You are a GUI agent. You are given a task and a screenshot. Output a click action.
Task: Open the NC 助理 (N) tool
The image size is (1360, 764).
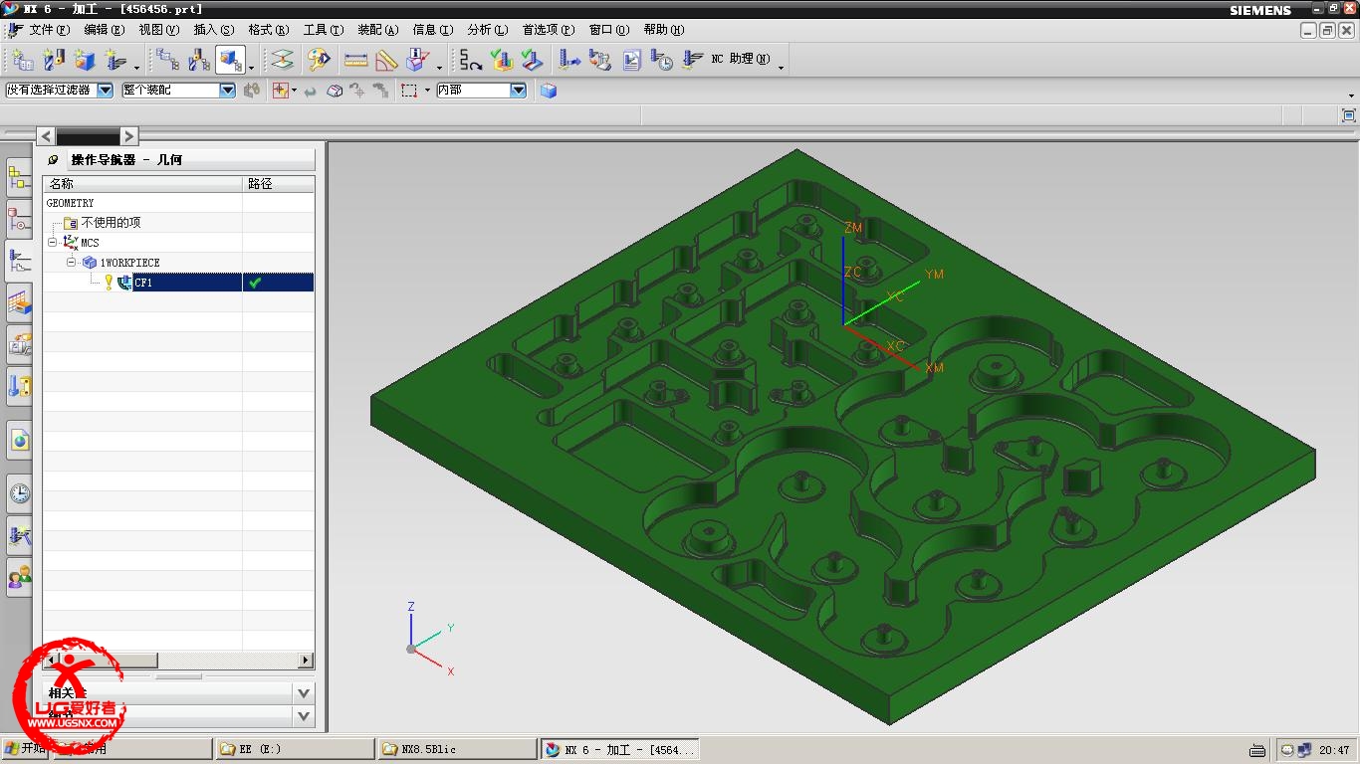pos(740,60)
